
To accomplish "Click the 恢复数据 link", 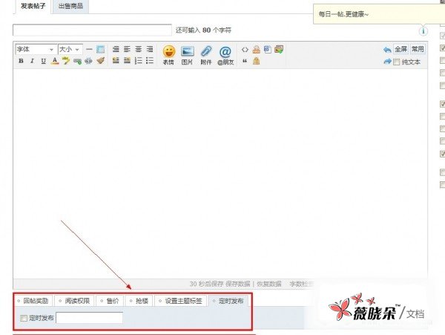I will click(269, 284).
